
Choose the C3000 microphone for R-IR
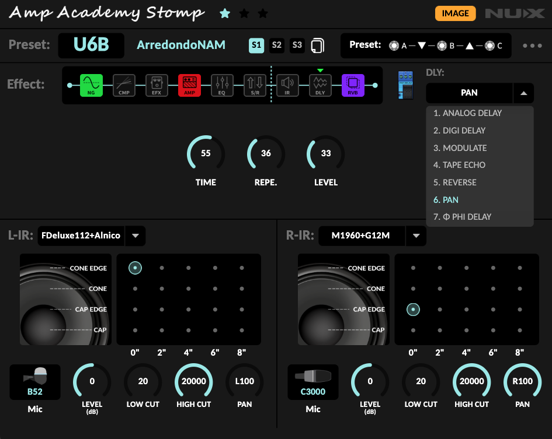pyautogui.click(x=313, y=382)
